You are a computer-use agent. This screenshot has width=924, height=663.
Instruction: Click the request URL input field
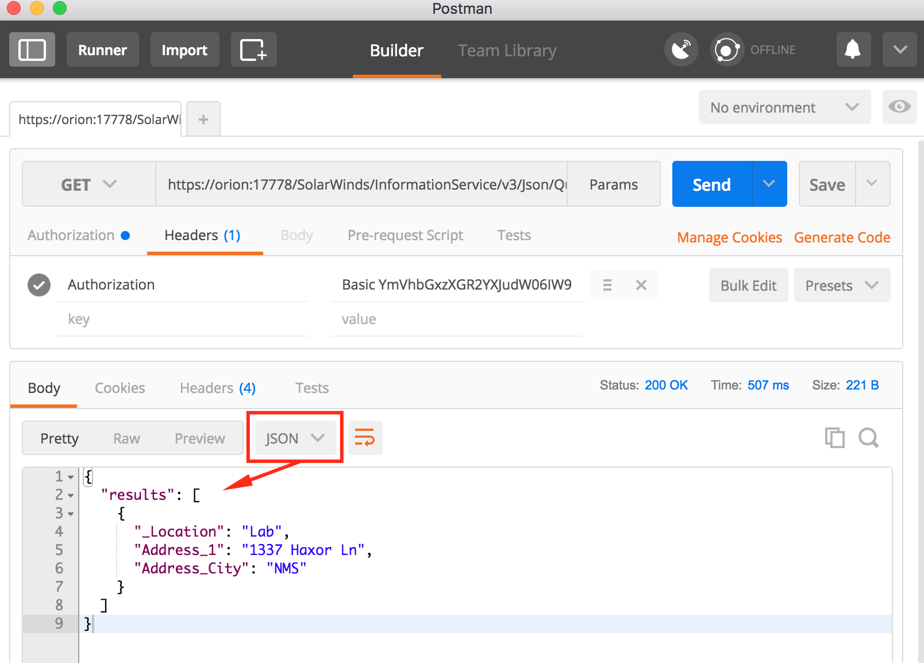click(362, 184)
